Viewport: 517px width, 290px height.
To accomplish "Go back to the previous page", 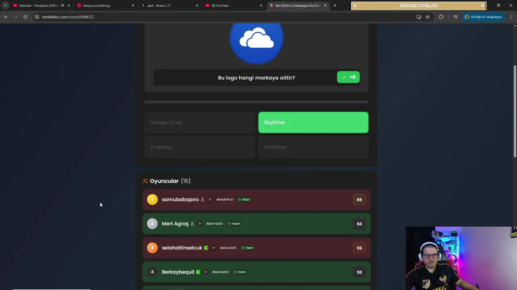I will (x=6, y=17).
